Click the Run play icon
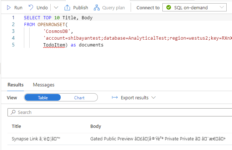The height and width of the screenshot is (150, 232). click(9, 7)
